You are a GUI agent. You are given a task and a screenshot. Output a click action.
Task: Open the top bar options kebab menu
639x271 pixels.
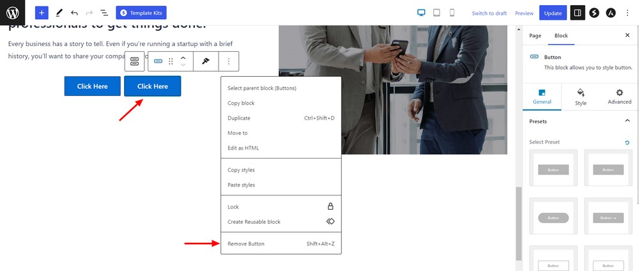point(627,13)
